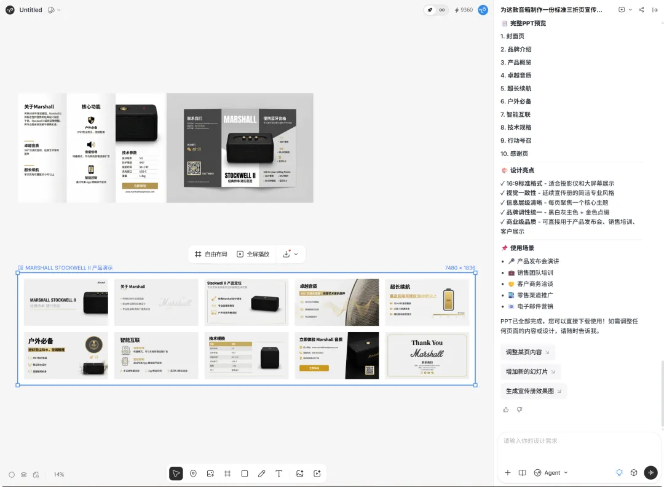This screenshot has height=487, width=664.
Task: Open the blue user avatar
Action: [483, 10]
